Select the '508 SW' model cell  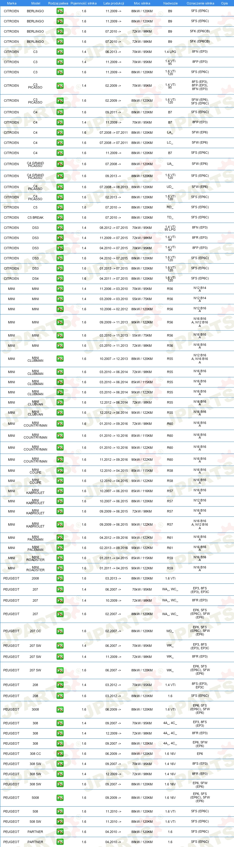click(36, 822)
